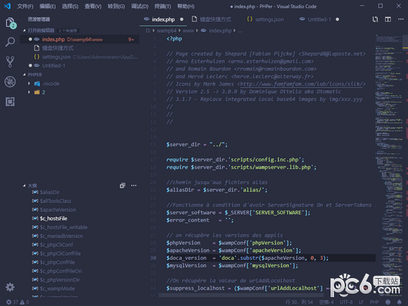Screen dimensions: 408x306
Task: Click www in the breadcrumb path
Action: click(x=188, y=31)
